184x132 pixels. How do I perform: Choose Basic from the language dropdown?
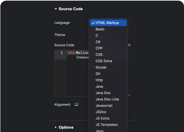tap(108, 29)
